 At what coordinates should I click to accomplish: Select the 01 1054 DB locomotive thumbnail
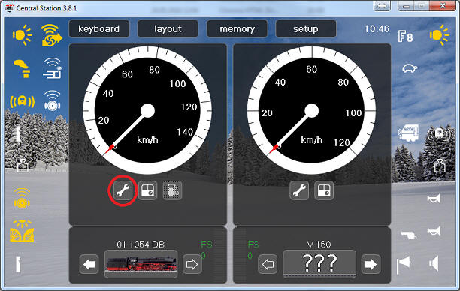tap(141, 264)
